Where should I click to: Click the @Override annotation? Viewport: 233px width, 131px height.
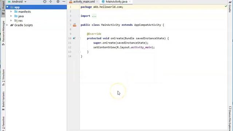[94, 34]
